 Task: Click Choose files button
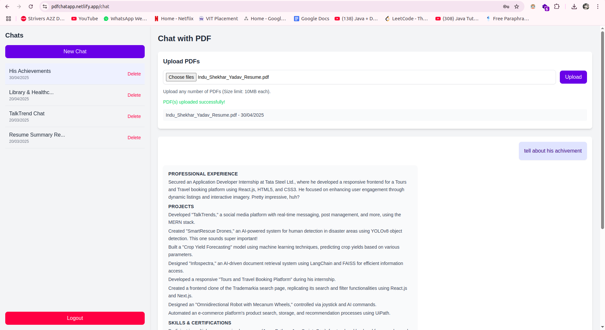tap(181, 77)
